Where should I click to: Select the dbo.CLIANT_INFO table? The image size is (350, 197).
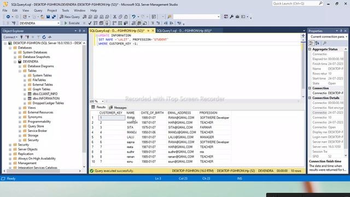(45, 94)
